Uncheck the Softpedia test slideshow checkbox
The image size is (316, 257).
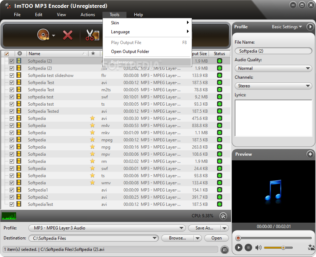click(12, 76)
